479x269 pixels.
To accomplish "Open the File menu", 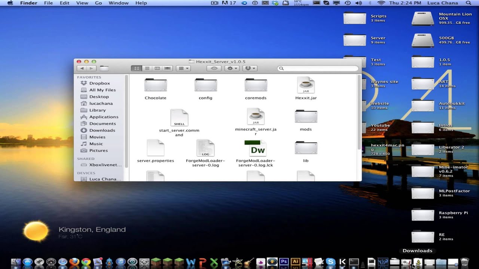I will [48, 3].
